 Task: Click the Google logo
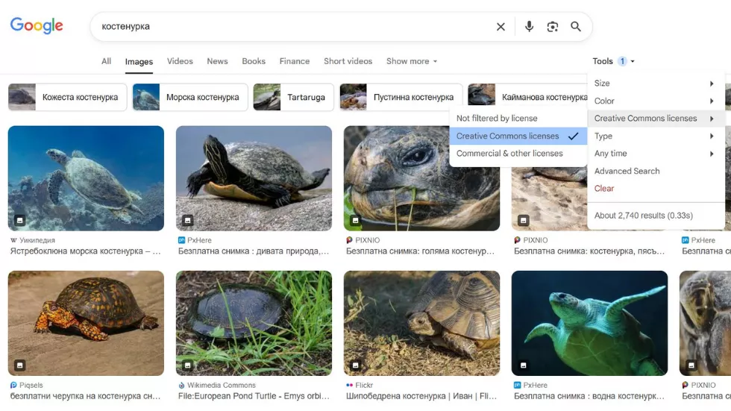coord(37,26)
